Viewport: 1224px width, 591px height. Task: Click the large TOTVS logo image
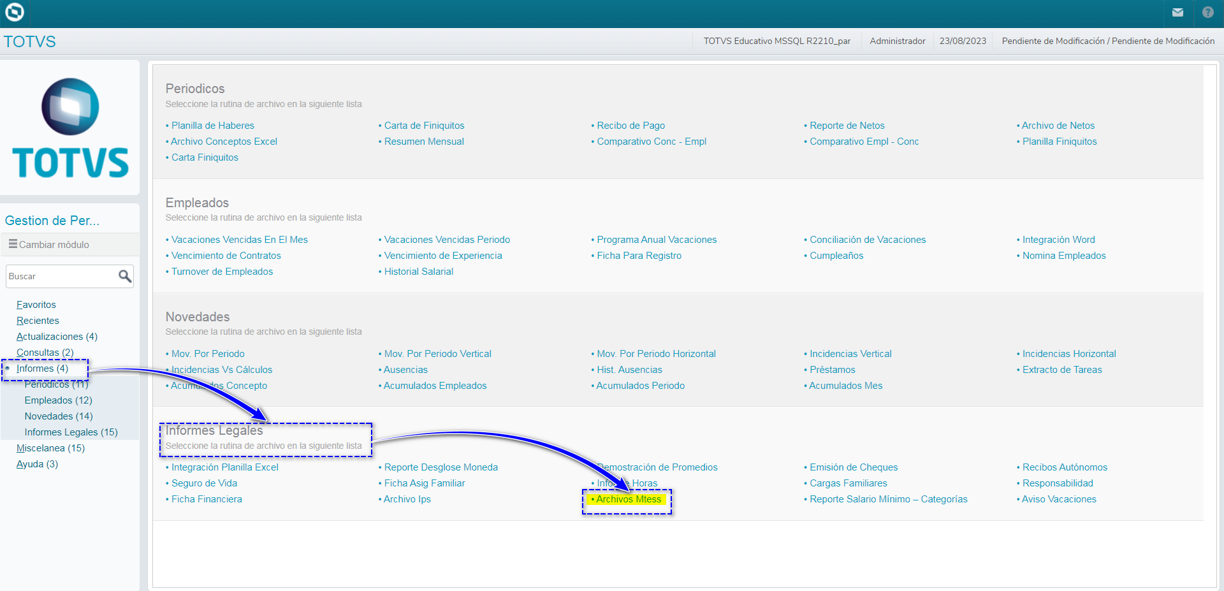70,128
